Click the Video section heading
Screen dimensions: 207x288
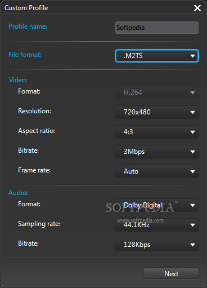coord(18,80)
